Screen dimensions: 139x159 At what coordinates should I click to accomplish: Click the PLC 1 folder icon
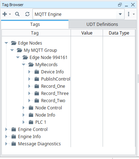click(31, 122)
